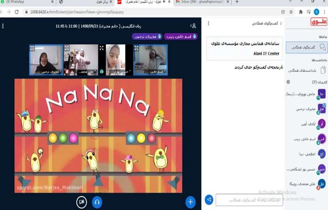Viewport: 328px width, 210px height.
Task: Toggle the user list panel icon
Action: (x=193, y=26)
